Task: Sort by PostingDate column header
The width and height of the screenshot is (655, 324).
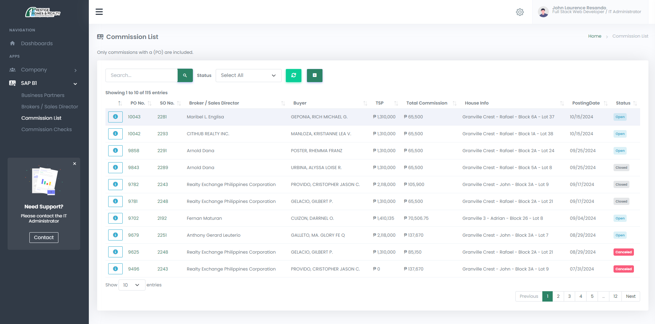Action: coord(586,103)
